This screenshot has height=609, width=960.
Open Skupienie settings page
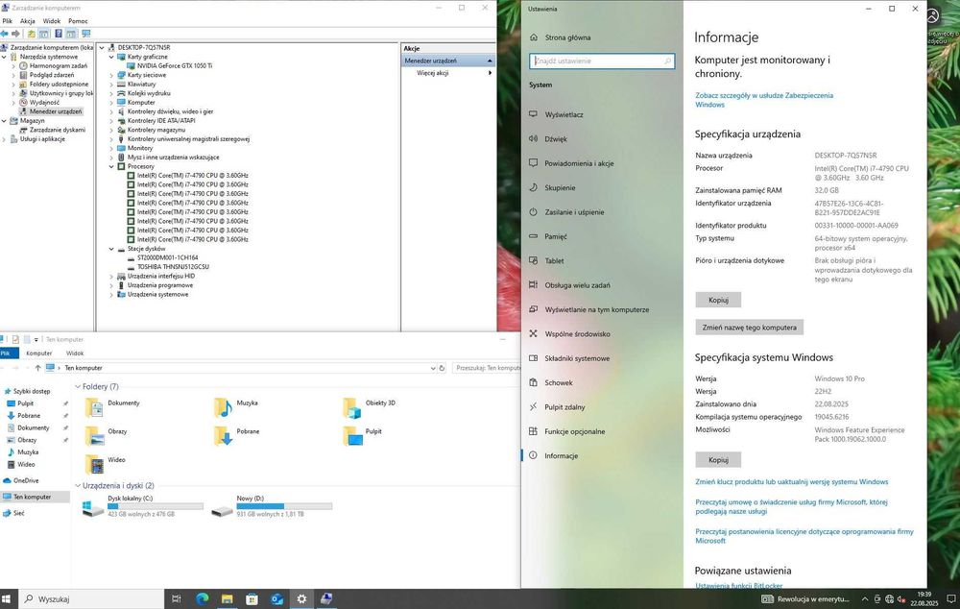[560, 188]
